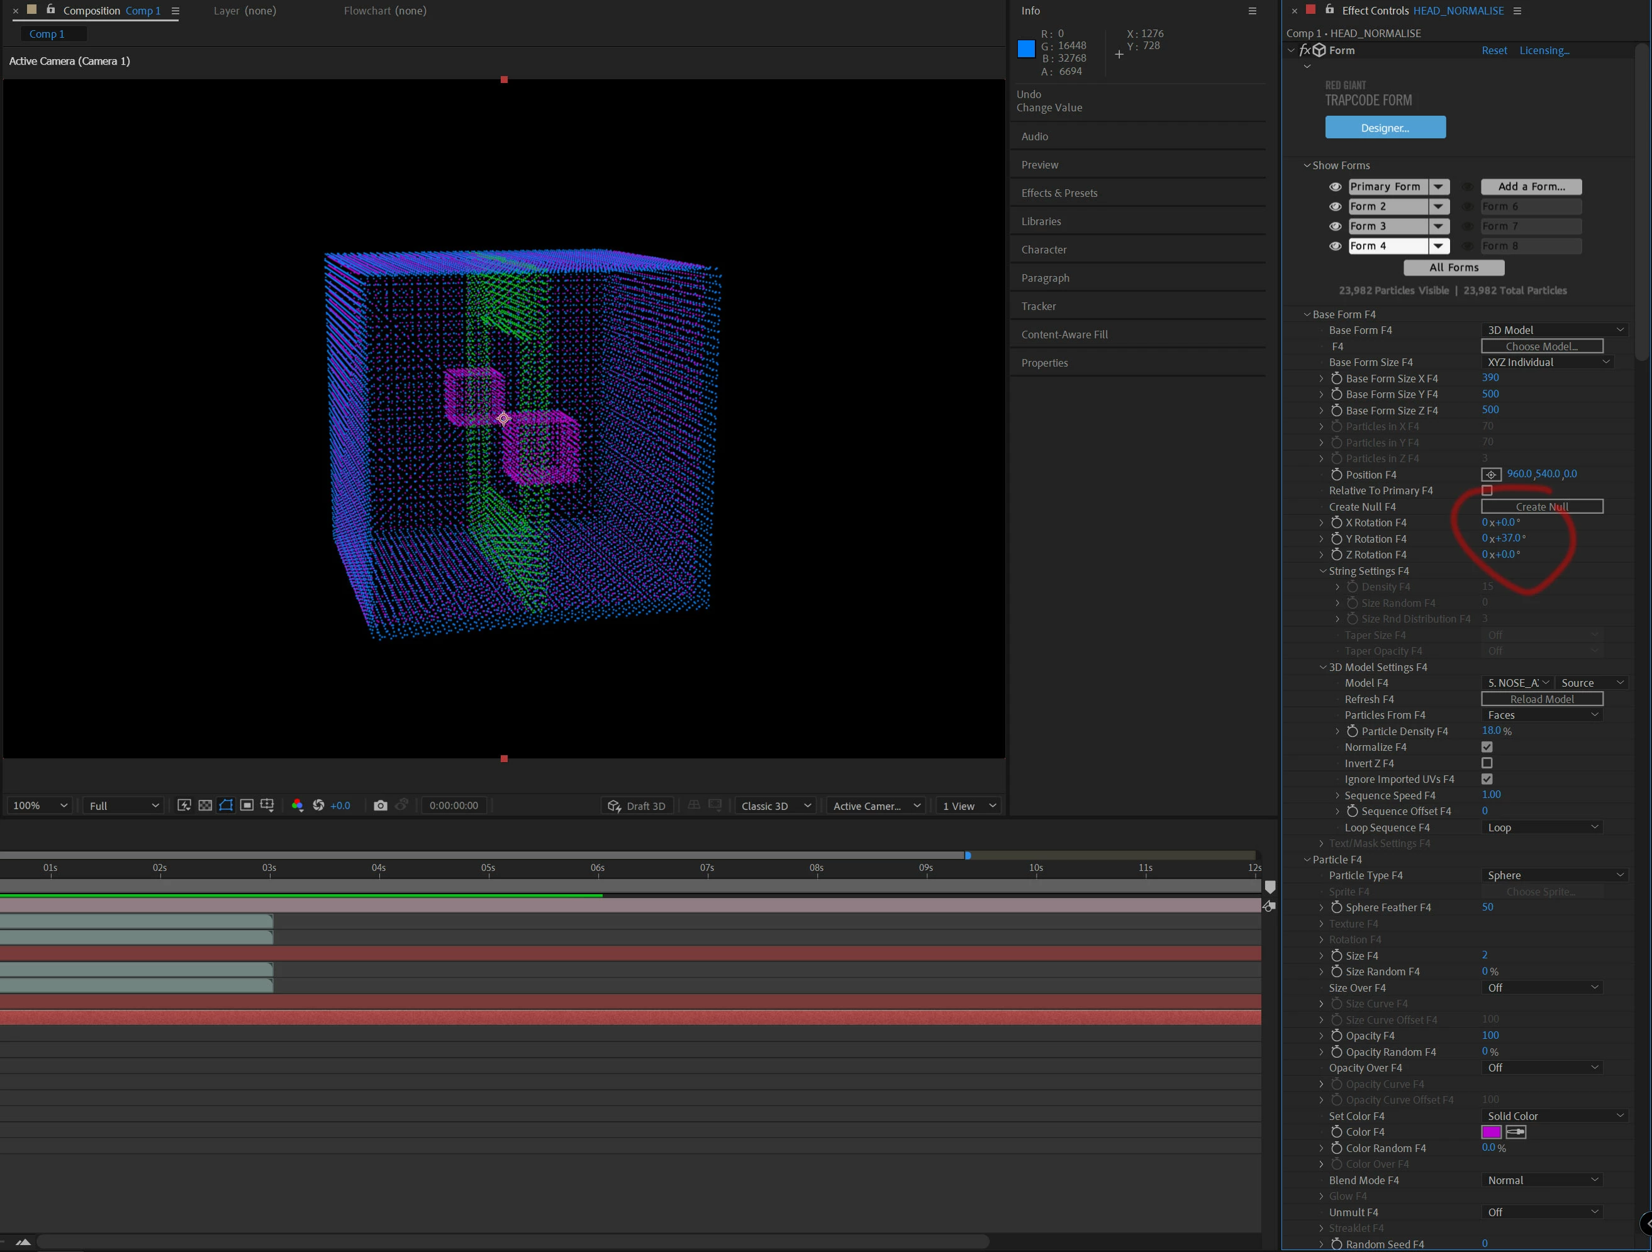The width and height of the screenshot is (1652, 1252).
Task: Toggle mask and shape path visibility icon
Action: click(226, 805)
